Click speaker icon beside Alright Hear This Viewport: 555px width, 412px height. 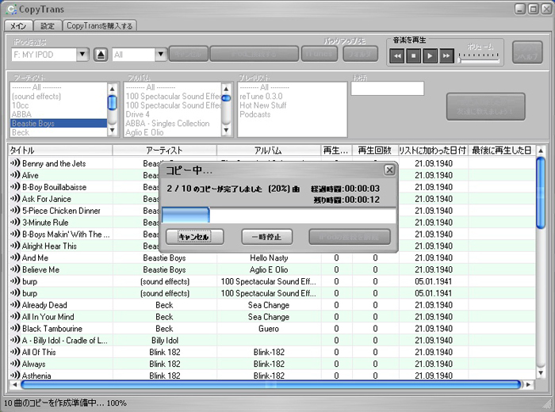(x=15, y=246)
